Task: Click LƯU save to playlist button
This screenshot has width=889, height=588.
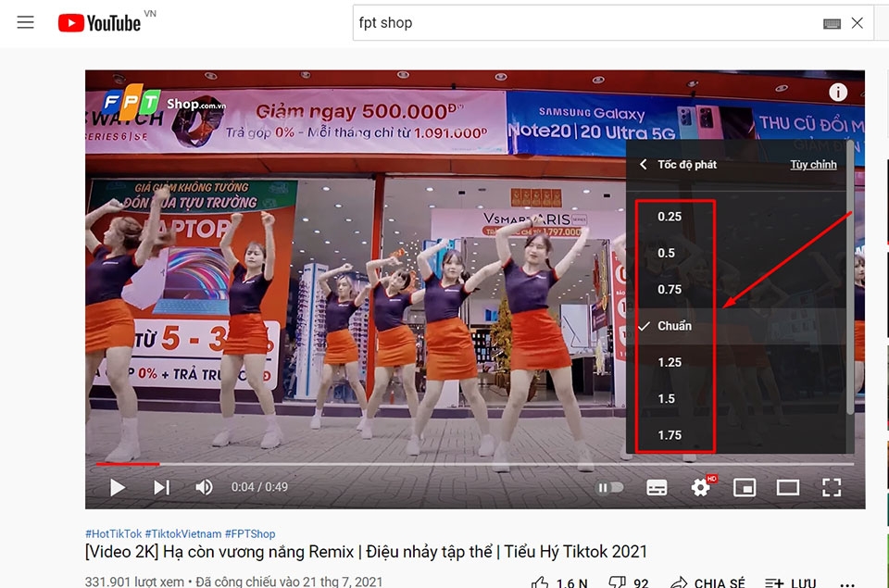Action: point(790,582)
